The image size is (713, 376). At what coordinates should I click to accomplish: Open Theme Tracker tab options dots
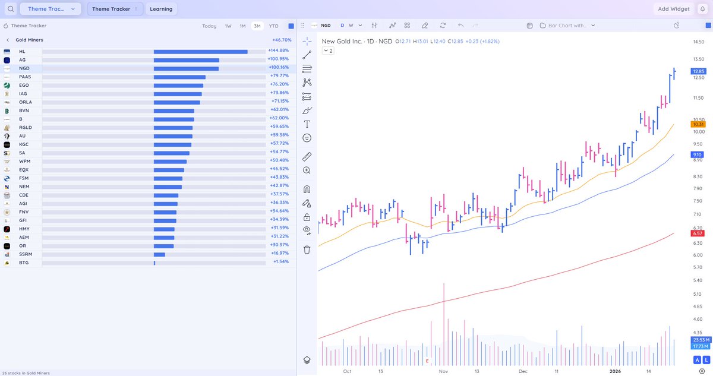tap(136, 9)
